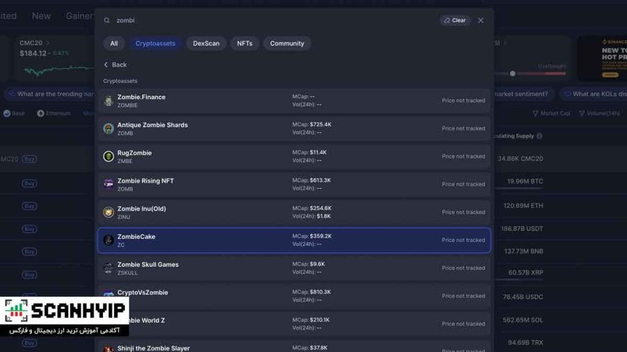Image resolution: width=627 pixels, height=352 pixels.
Task: Click Price not tracked on RugZombie row
Action: pyautogui.click(x=464, y=156)
